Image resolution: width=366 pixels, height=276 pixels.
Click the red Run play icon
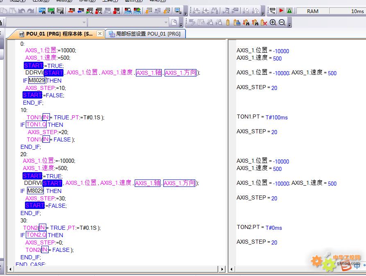pos(281,11)
